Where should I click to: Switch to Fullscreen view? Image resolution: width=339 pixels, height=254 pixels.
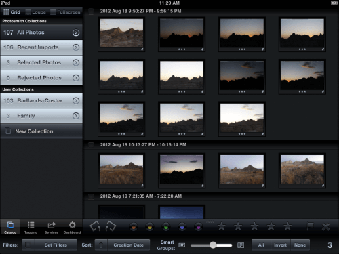(65, 12)
